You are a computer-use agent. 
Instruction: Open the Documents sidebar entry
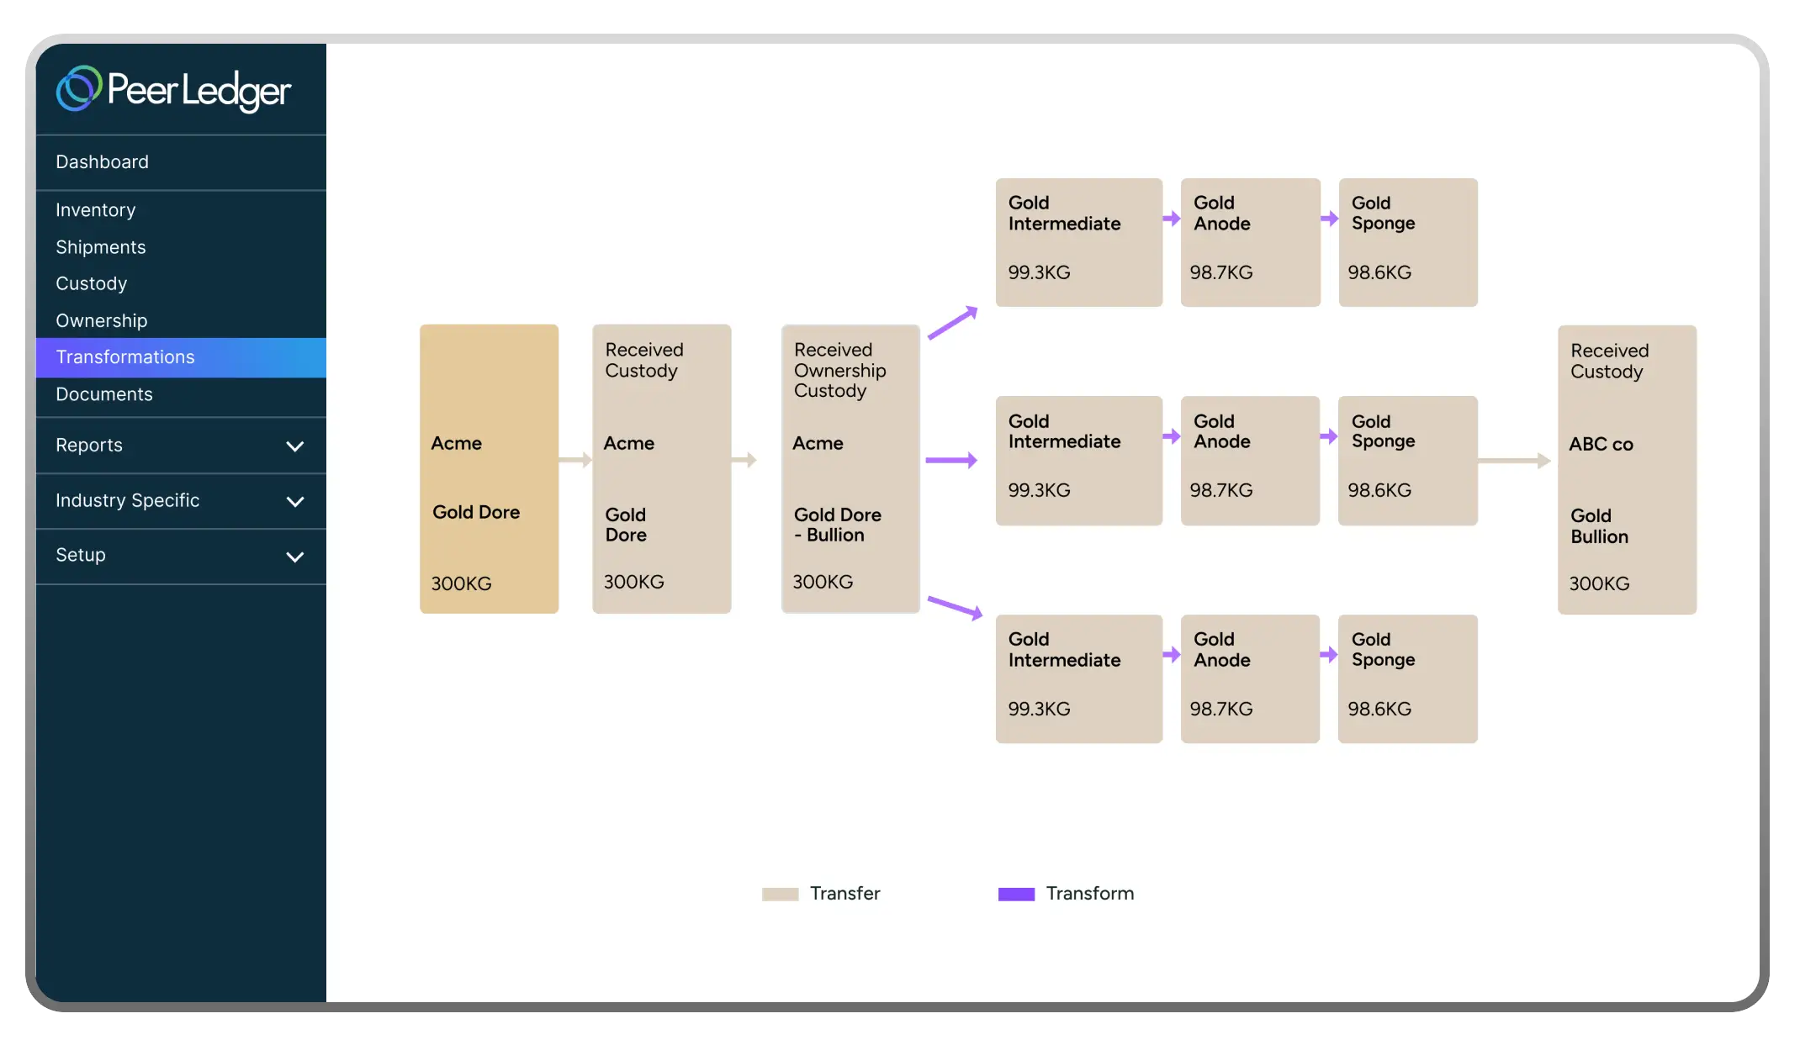click(x=103, y=394)
